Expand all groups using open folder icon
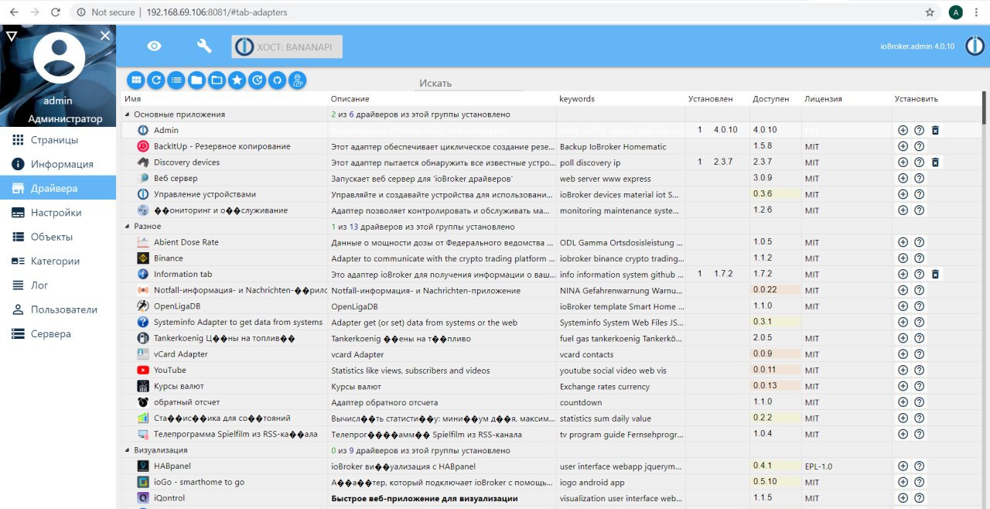The width and height of the screenshot is (990, 509). pos(217,80)
